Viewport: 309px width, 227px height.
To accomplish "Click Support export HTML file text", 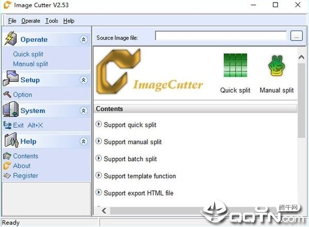I will 138,193.
